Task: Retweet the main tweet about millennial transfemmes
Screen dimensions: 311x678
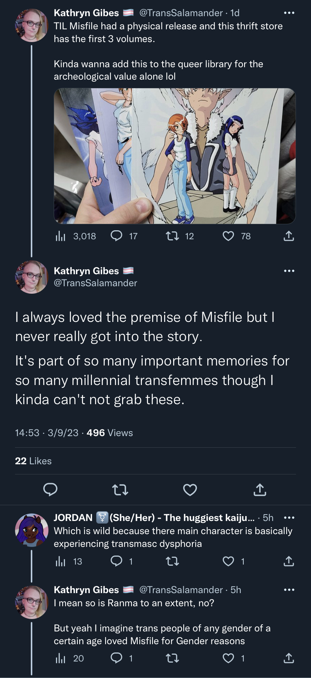Action: (120, 489)
